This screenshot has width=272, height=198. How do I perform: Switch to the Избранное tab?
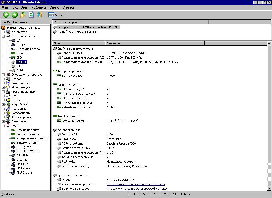coord(20,22)
